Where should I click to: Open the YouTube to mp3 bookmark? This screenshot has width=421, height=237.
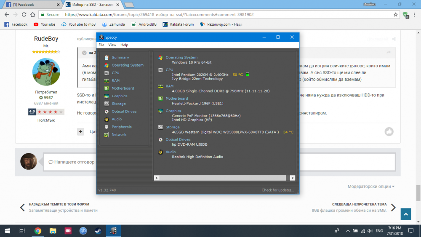point(78,24)
